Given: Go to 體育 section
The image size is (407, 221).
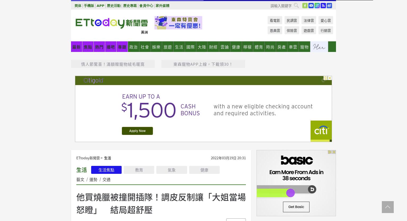Looking at the screenshot, I should pos(259,47).
